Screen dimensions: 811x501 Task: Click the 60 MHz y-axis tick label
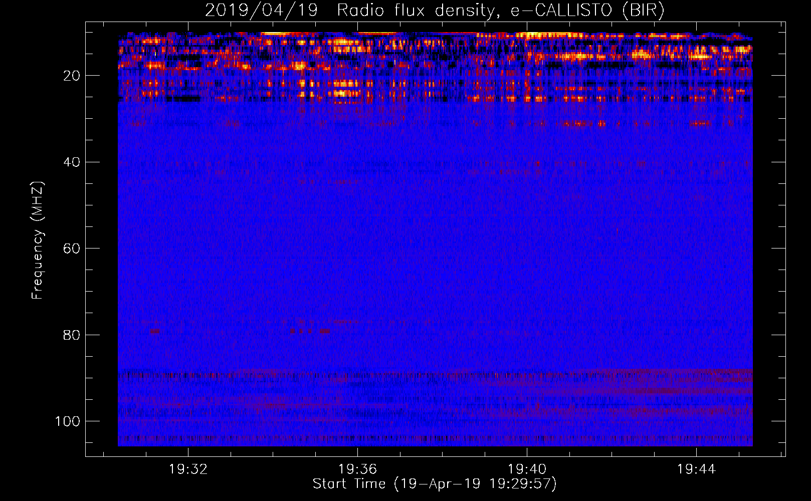(x=72, y=248)
